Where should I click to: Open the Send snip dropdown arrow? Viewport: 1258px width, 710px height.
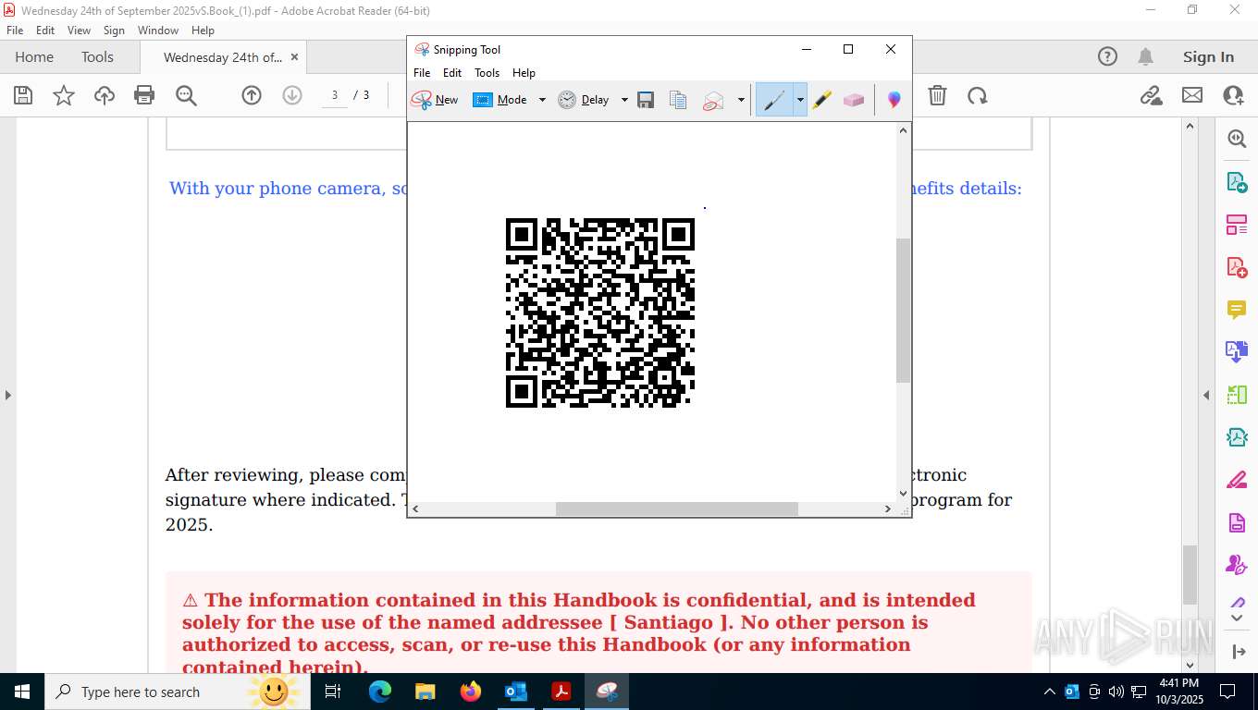741,100
